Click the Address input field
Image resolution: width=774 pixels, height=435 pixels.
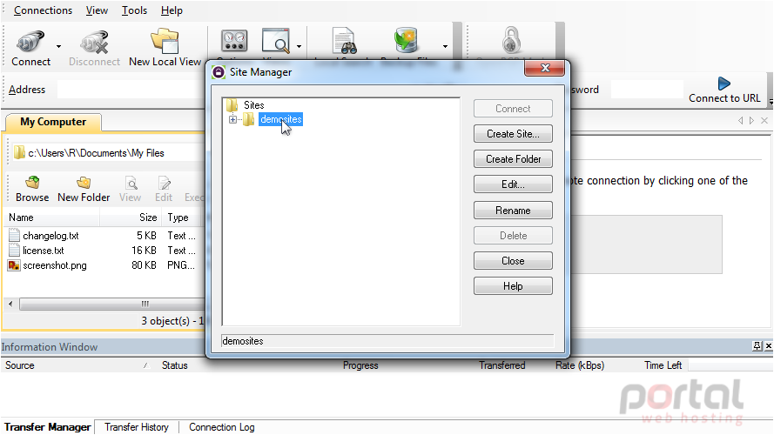(131, 90)
